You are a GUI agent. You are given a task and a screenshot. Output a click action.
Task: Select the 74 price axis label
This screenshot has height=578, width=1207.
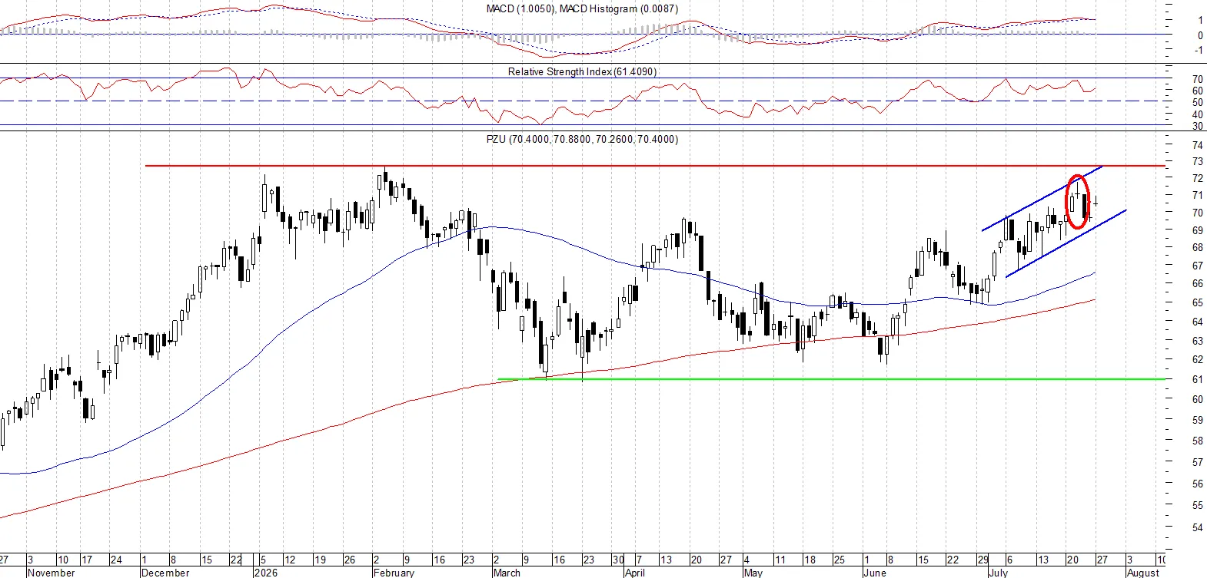click(x=1198, y=145)
